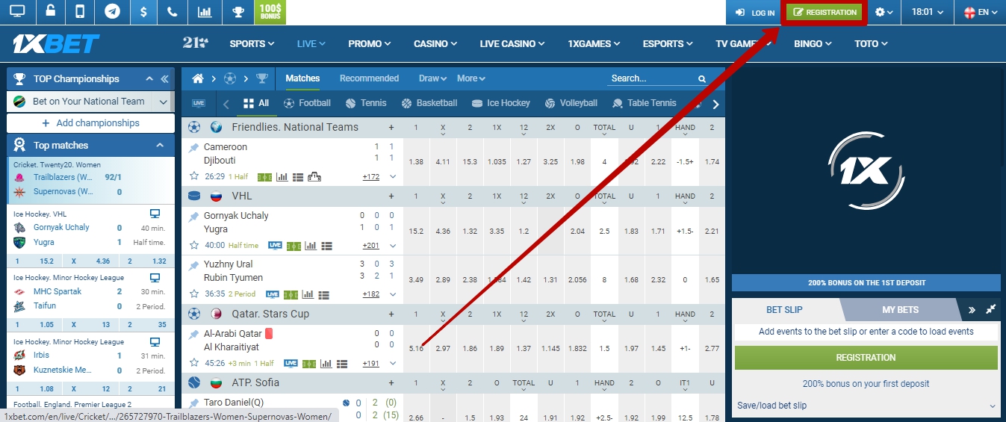Viewport: 1006px width, 422px height.
Task: Click the green REGISTRATION button in bet slip
Action: [866, 358]
